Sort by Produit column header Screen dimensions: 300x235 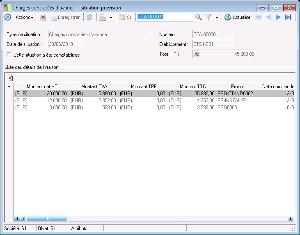point(238,87)
